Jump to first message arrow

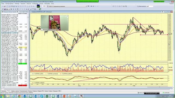coord(91,6)
